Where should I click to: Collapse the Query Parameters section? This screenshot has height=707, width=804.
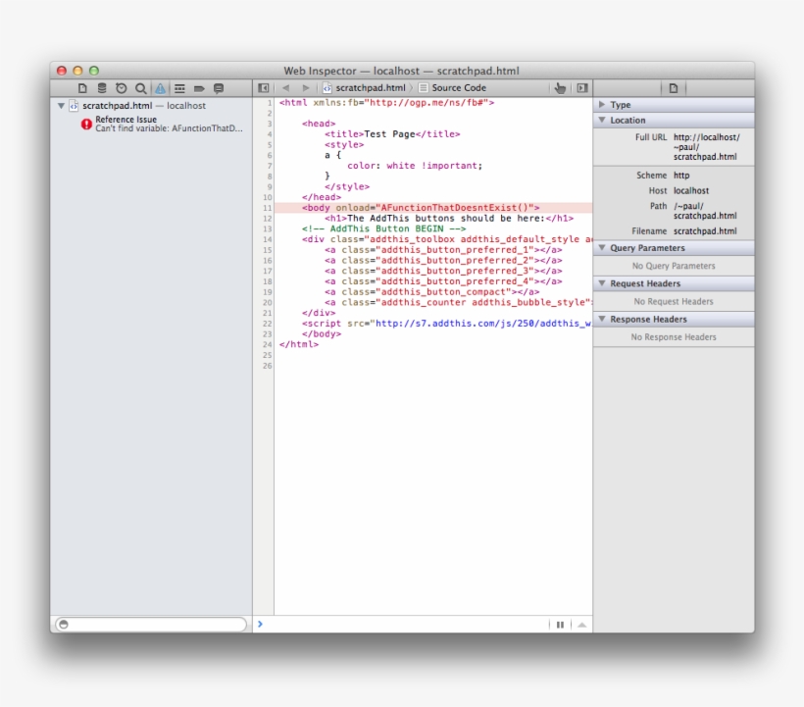602,248
